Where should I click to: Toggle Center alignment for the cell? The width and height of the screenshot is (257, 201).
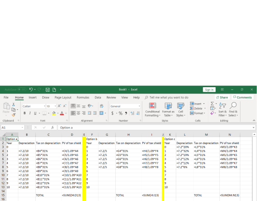click(x=78, y=113)
